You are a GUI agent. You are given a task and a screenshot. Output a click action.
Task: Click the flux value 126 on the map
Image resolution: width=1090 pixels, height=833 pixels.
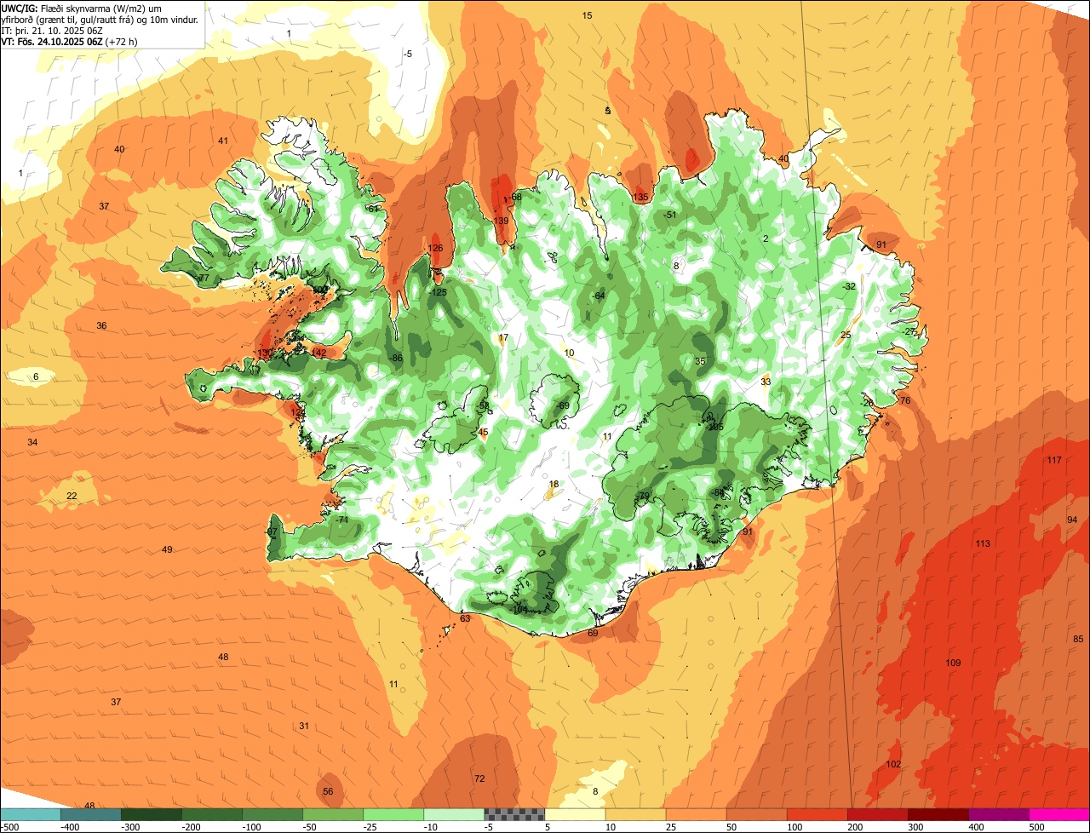point(435,248)
